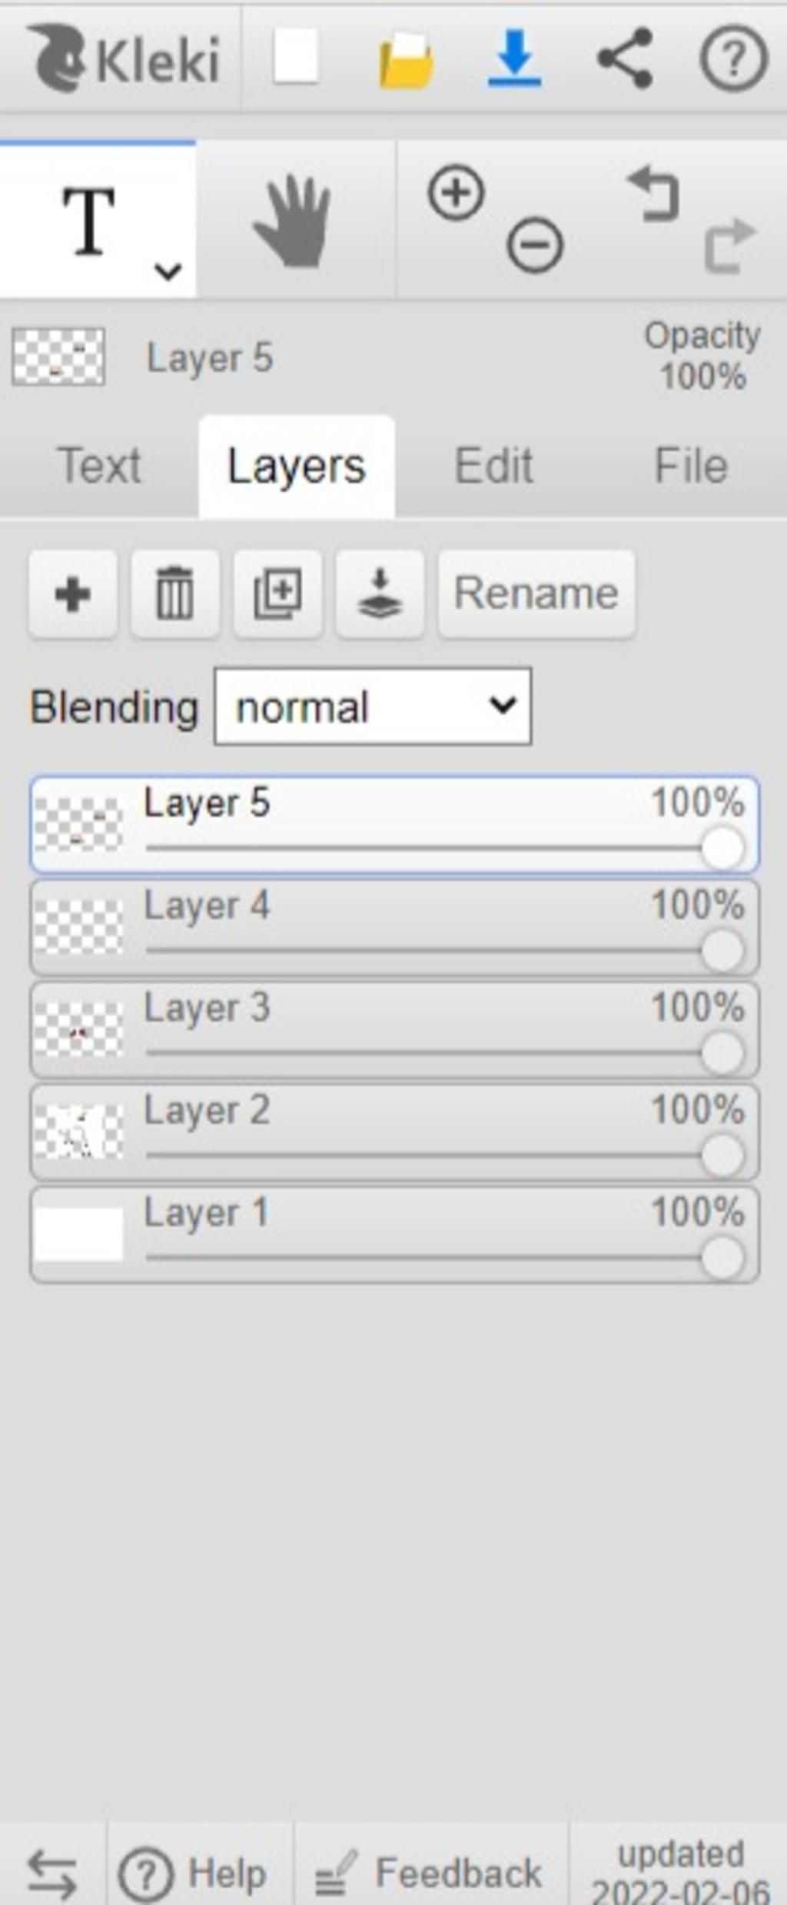
Task: Zoom out with the minus magnifier
Action: pyautogui.click(x=535, y=245)
